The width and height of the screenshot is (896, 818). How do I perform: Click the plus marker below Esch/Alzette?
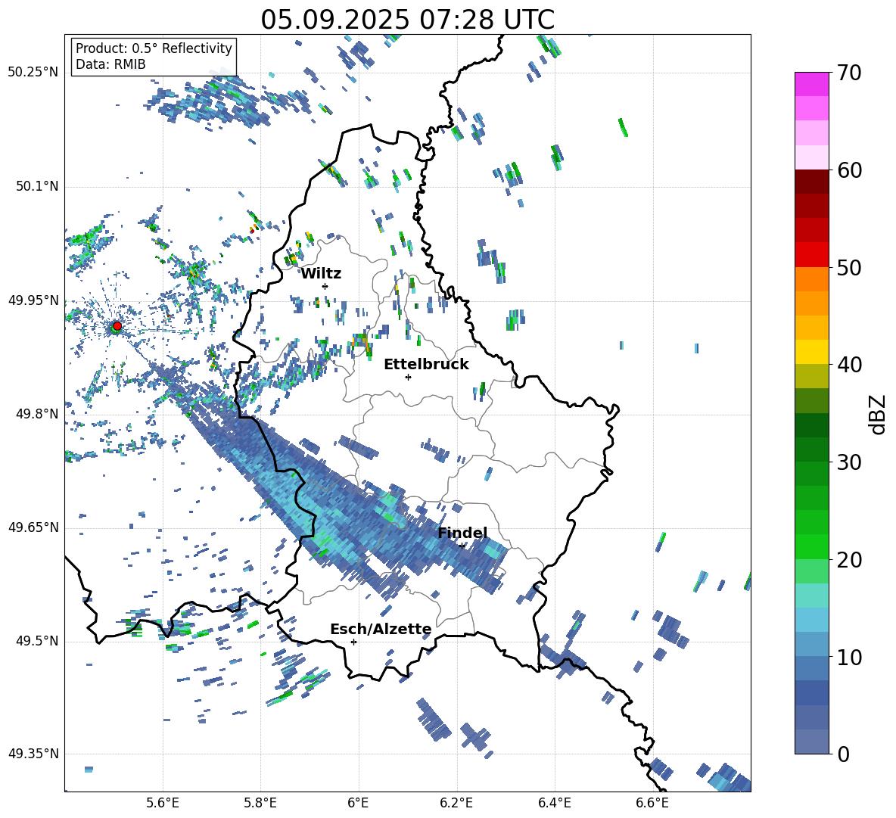tap(353, 642)
